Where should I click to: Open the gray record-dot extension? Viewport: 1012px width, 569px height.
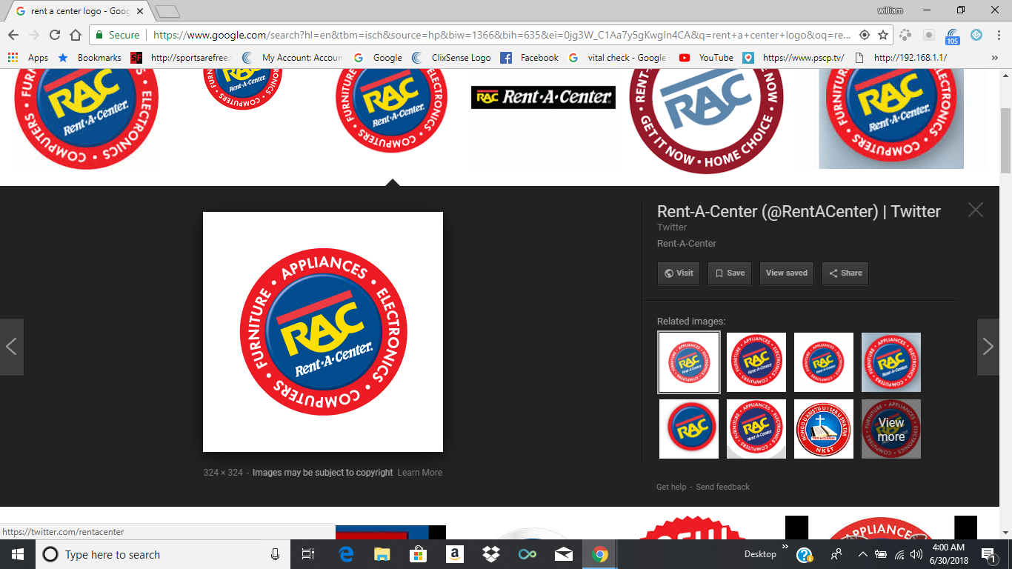point(929,35)
